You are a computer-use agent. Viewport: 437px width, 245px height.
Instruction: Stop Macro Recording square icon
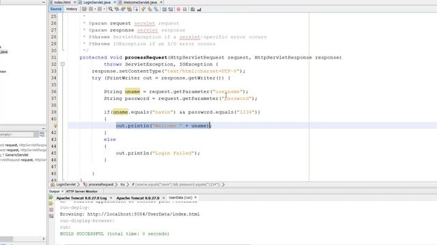click(x=185, y=9)
